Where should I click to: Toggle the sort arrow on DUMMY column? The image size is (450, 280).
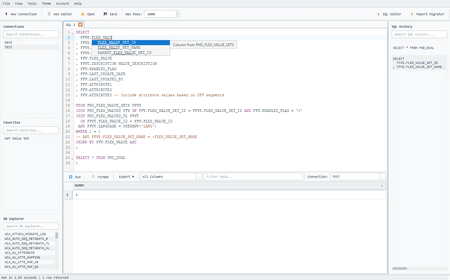[x=381, y=186]
